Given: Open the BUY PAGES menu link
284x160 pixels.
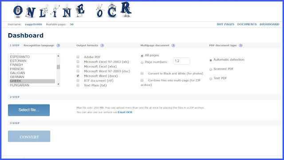Looking at the screenshot, I should click(x=225, y=24).
